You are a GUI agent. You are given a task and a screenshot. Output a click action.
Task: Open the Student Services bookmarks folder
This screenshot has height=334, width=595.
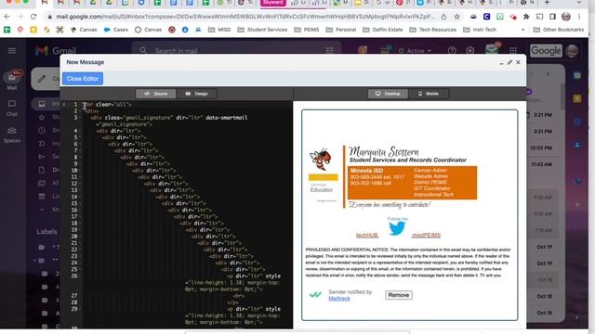tap(262, 30)
